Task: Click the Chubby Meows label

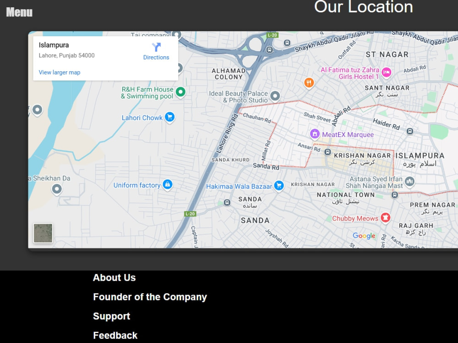Action: [355, 219]
